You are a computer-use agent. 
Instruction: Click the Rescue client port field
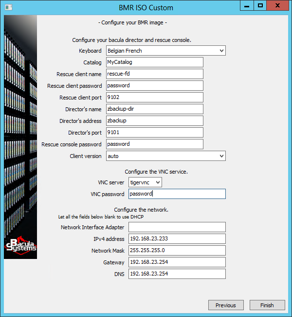pyautogui.click(x=155, y=97)
